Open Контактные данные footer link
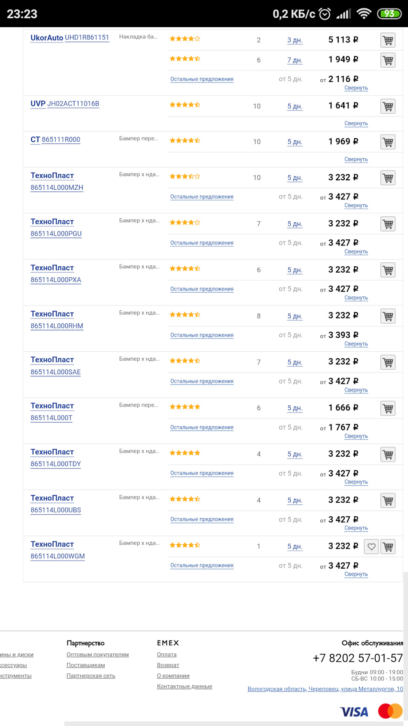The width and height of the screenshot is (408, 726). coord(184,686)
